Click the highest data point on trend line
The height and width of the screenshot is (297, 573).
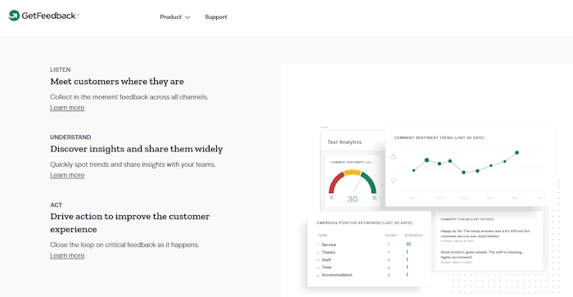click(x=517, y=153)
